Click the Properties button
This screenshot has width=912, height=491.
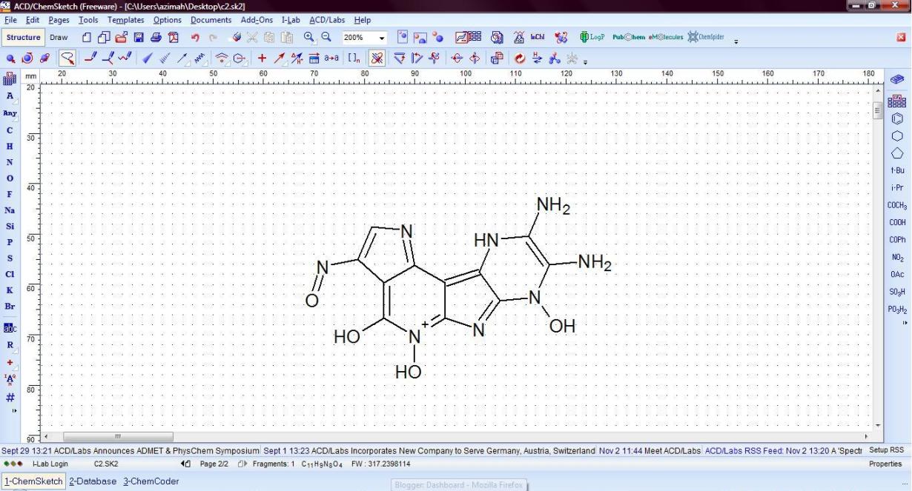click(885, 464)
